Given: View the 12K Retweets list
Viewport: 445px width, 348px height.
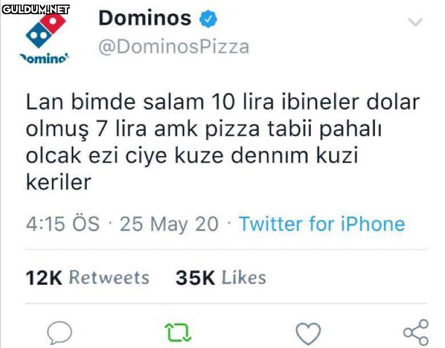Looking at the screenshot, I should coord(87,277).
